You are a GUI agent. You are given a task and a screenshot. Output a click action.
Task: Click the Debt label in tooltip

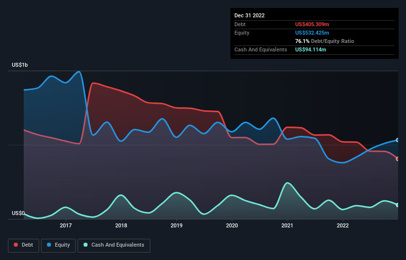[240, 24]
